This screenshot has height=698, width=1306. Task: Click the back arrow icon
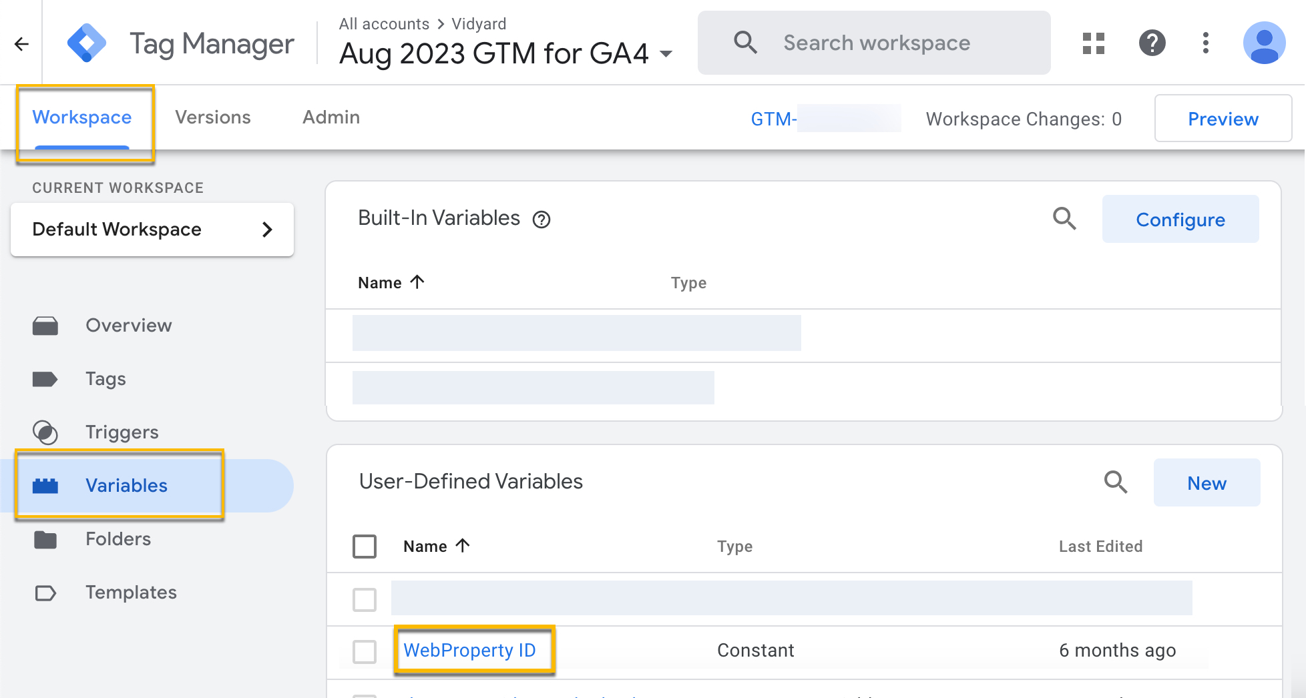tap(21, 44)
